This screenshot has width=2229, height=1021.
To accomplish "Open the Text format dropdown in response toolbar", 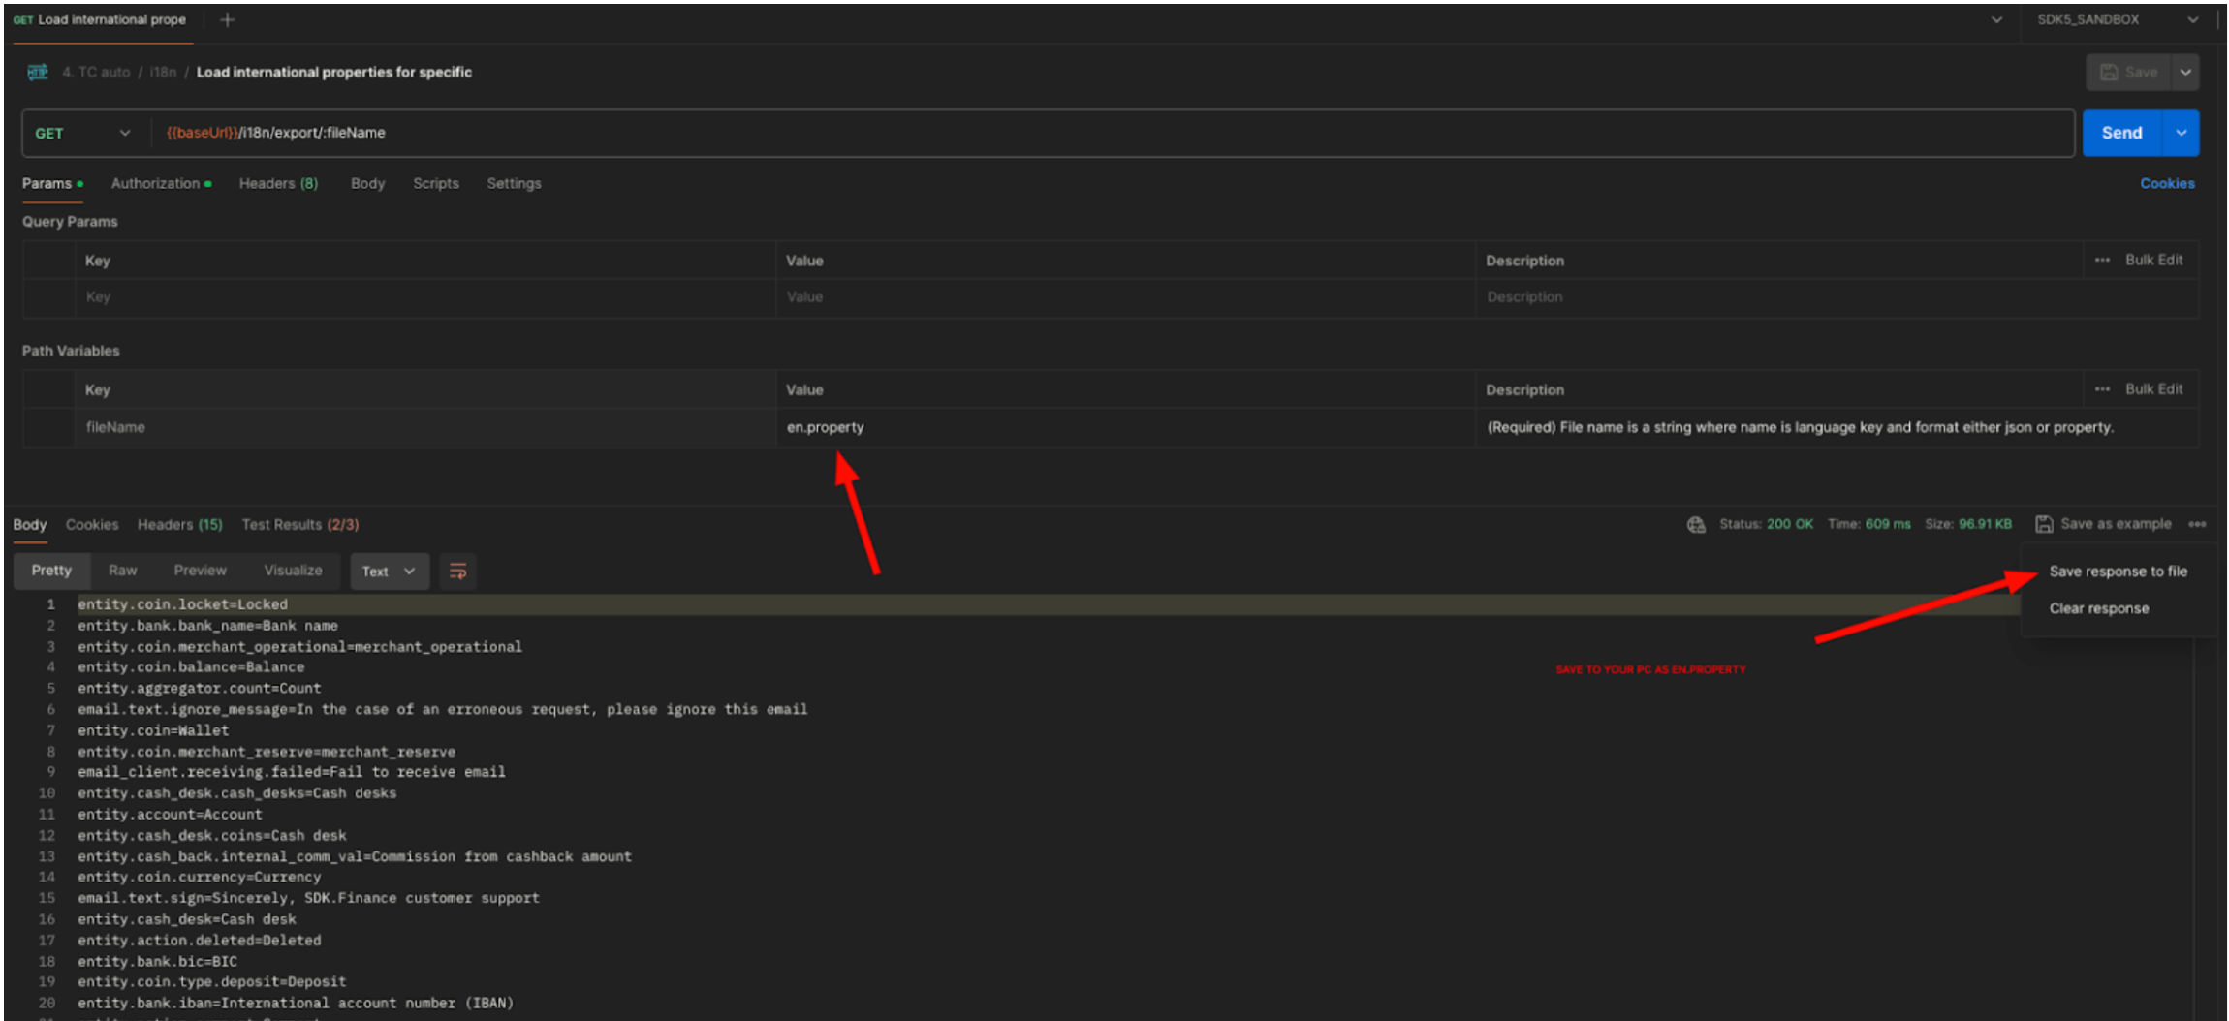I will click(x=388, y=571).
